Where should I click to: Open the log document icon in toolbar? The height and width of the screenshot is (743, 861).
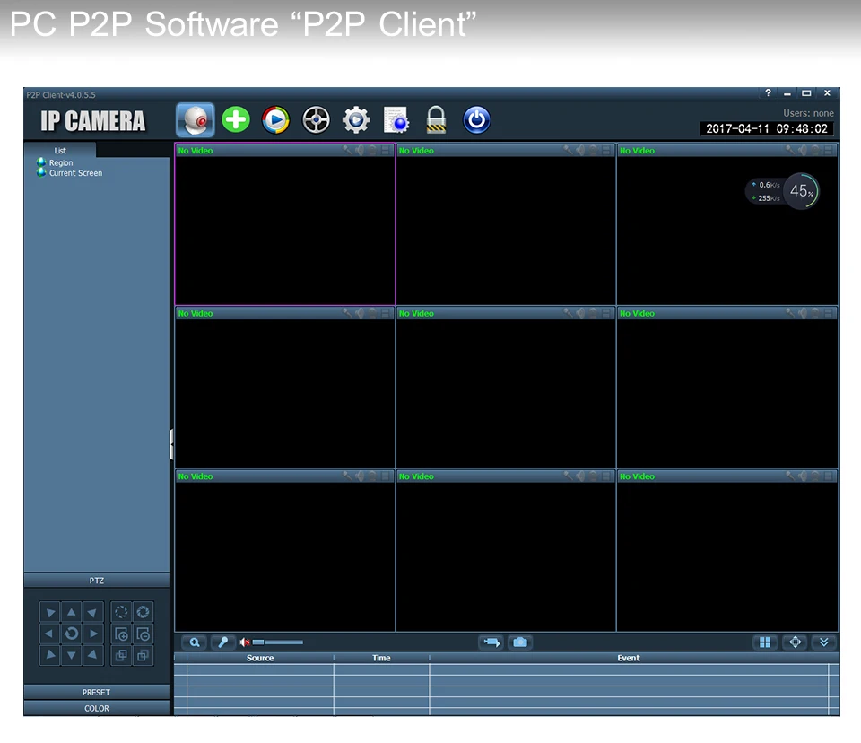396,120
